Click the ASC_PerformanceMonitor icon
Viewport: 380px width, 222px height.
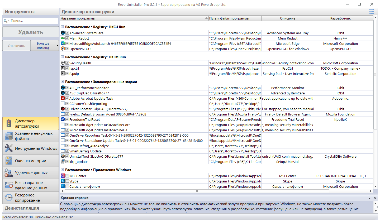[x=63, y=88]
